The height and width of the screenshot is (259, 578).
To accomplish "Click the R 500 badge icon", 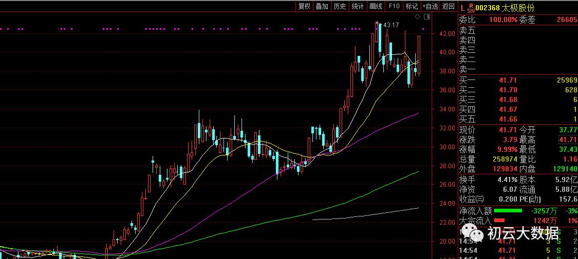I will [471, 7].
